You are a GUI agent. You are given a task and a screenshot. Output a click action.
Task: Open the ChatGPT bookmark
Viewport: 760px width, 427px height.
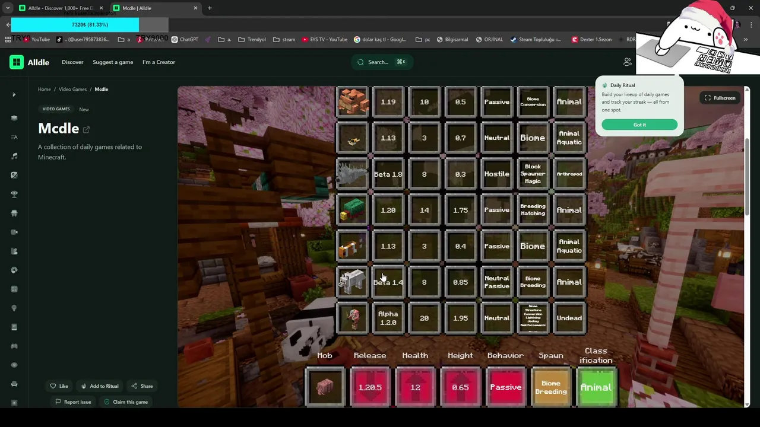pyautogui.click(x=185, y=40)
